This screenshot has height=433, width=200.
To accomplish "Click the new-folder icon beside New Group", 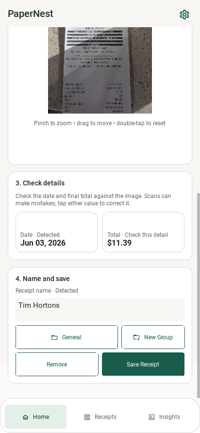I will (x=136, y=337).
